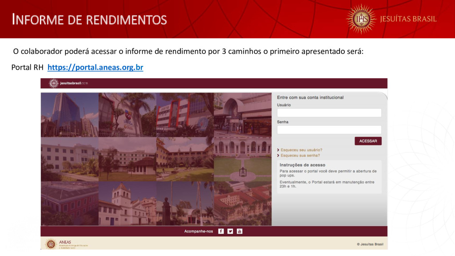Viewport: 455px width, 256px height.
Task: Click the Jesuítas Brasil IHS sunburst logo
Action: (361, 19)
